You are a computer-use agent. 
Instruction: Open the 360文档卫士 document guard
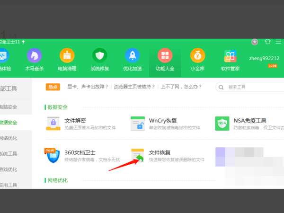coord(53,156)
